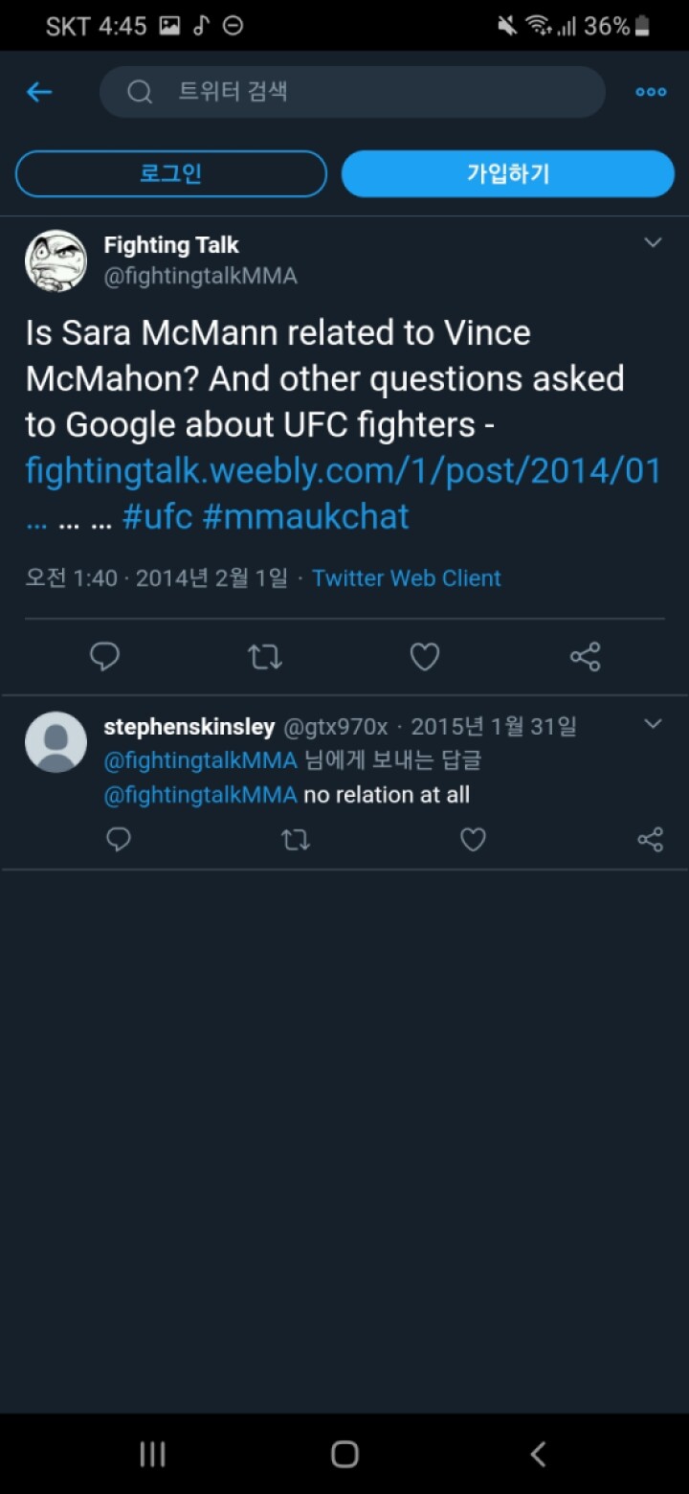Share the Fighting Talk tweet
The width and height of the screenshot is (689, 1494).
point(585,656)
